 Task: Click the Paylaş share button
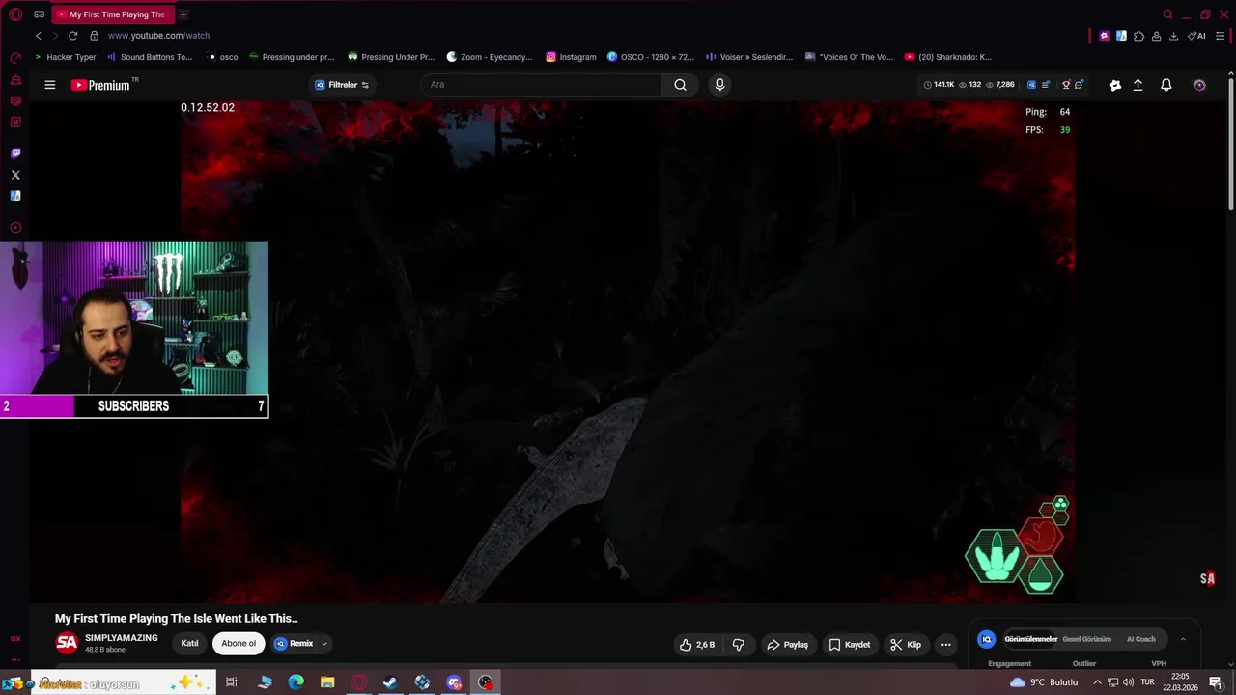787,645
